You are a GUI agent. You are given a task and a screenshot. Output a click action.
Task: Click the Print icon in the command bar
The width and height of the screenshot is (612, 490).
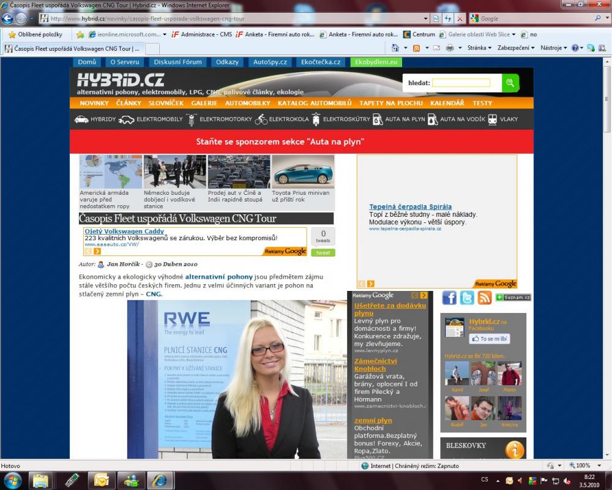pyautogui.click(x=450, y=48)
